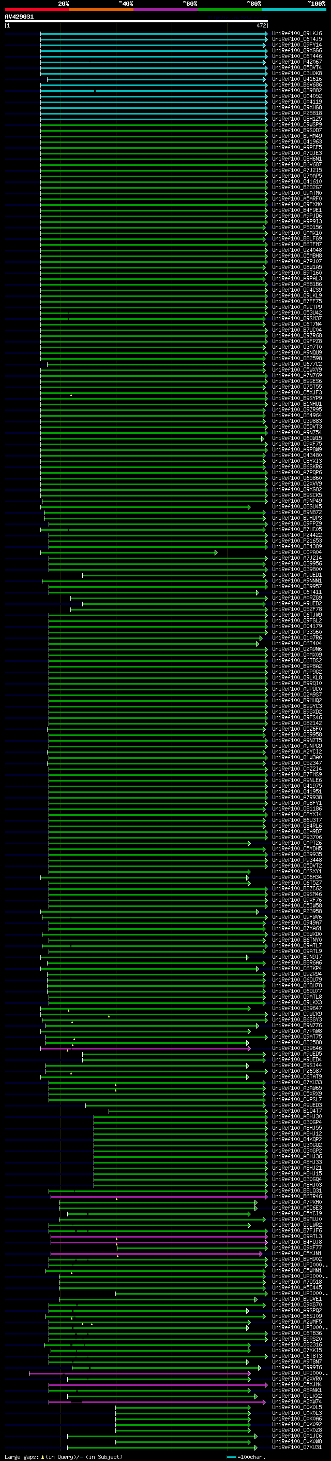
Task: Select label UniRef100_C6T8T3
Action: pyautogui.click(x=297, y=1355)
